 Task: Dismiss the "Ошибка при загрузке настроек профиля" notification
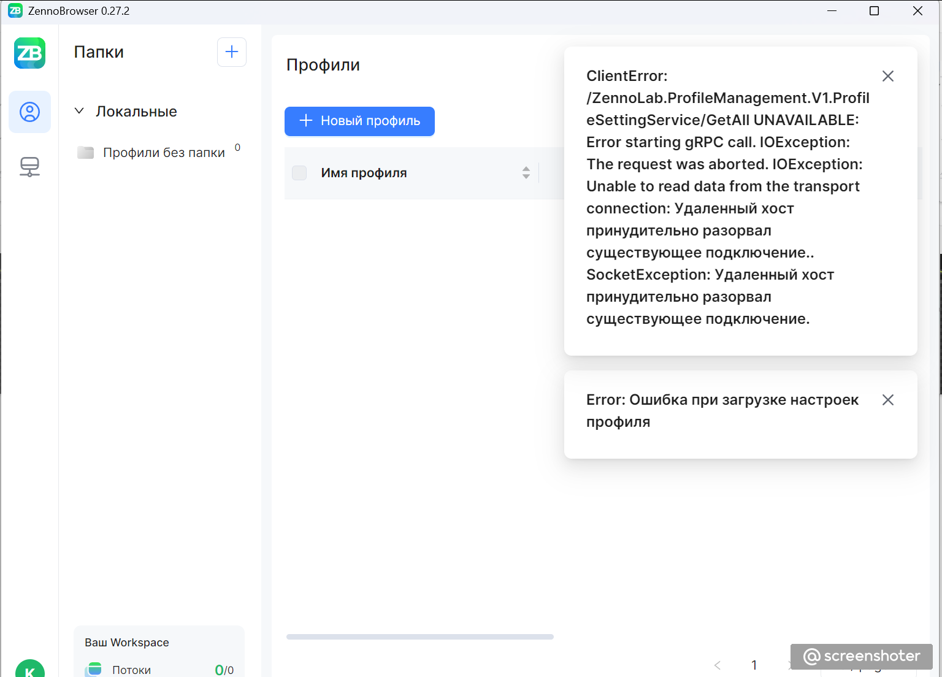[x=887, y=400]
